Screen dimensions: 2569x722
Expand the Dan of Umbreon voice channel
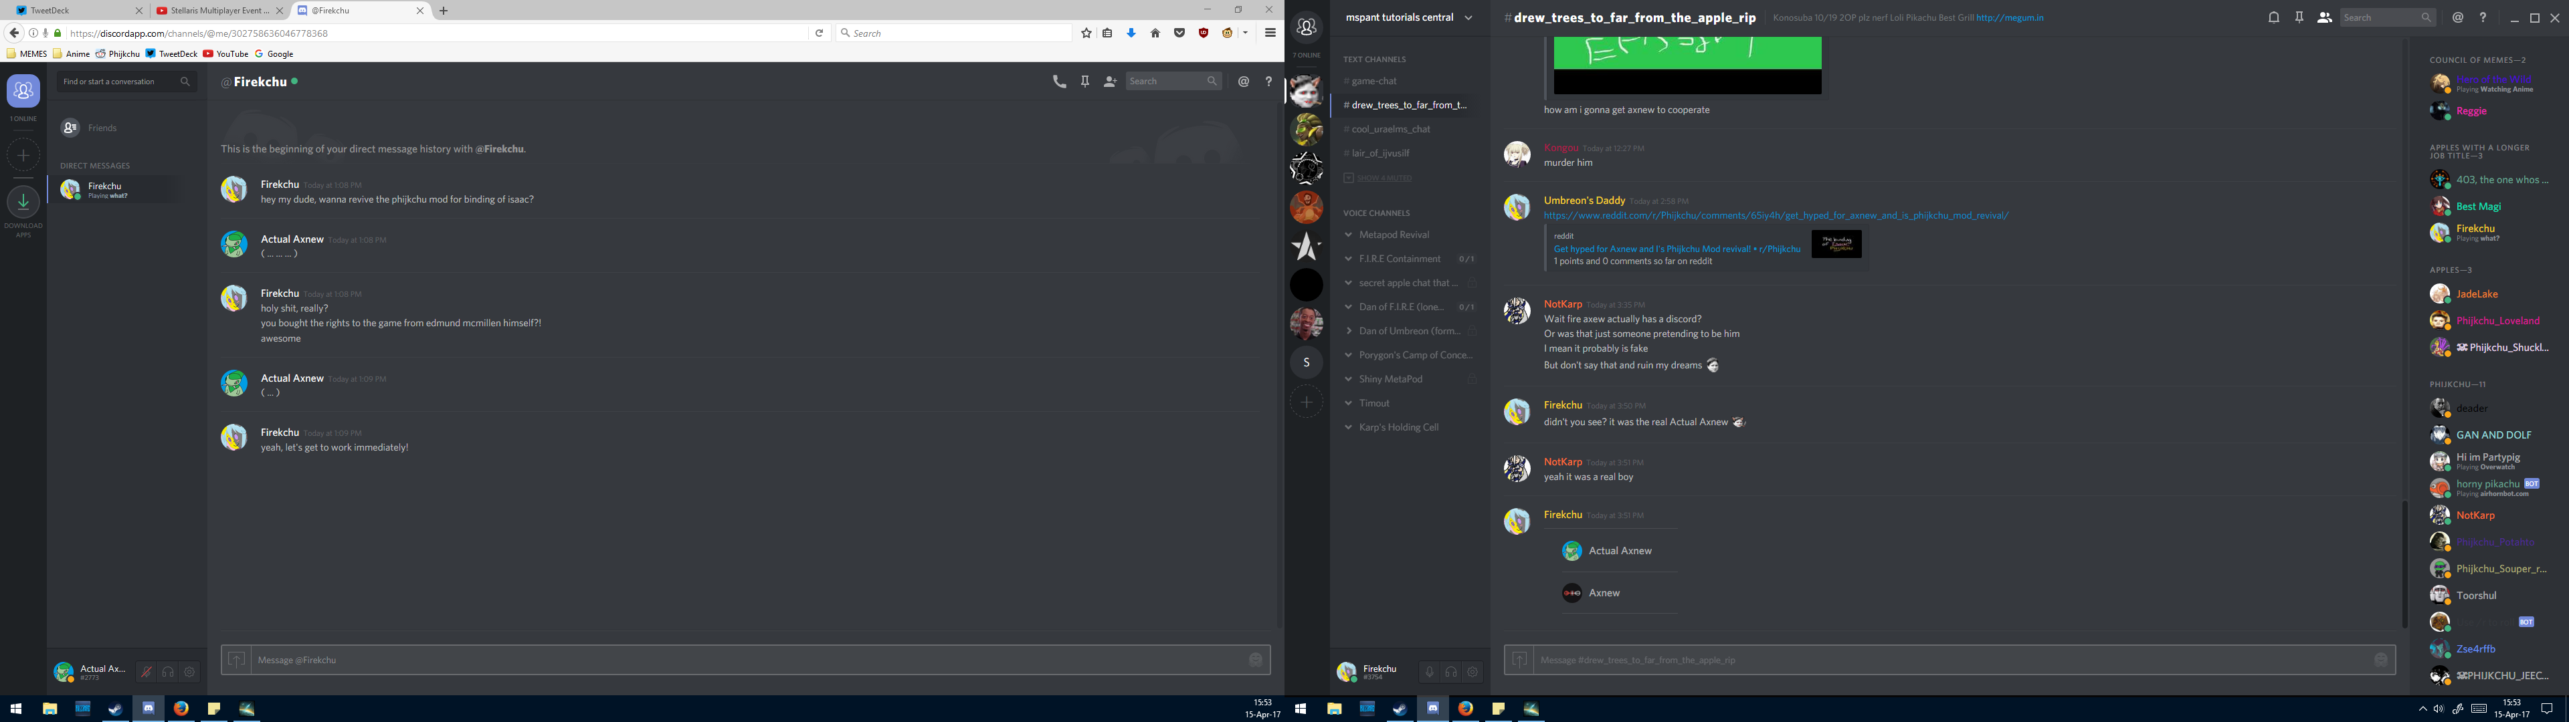[x=1348, y=331]
